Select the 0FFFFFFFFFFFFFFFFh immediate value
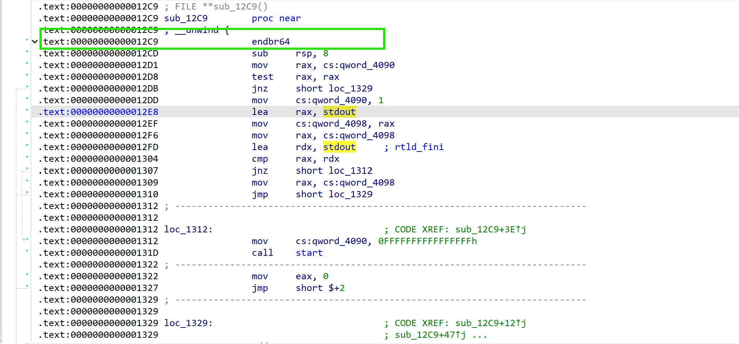739x344 pixels. (427, 241)
